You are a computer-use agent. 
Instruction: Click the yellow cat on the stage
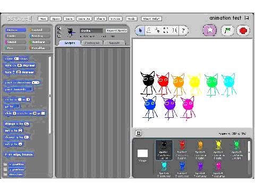pyautogui.click(x=194, y=84)
